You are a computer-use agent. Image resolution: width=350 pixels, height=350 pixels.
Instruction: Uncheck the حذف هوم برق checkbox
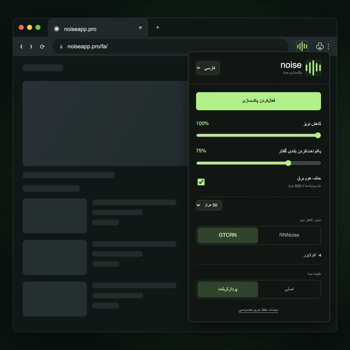tap(201, 182)
